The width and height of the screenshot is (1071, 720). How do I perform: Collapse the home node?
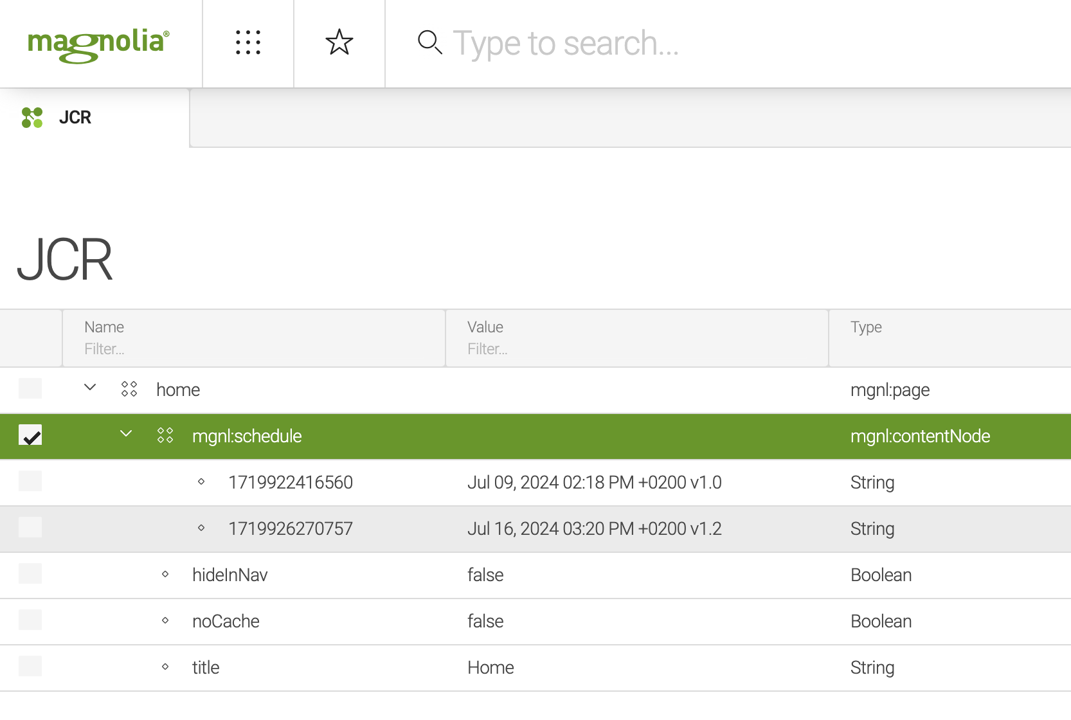90,388
